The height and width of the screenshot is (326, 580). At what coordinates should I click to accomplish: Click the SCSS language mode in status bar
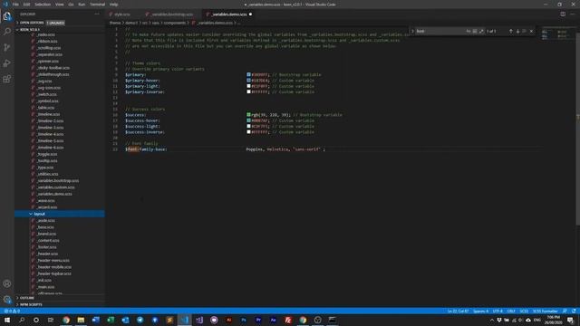point(524,312)
